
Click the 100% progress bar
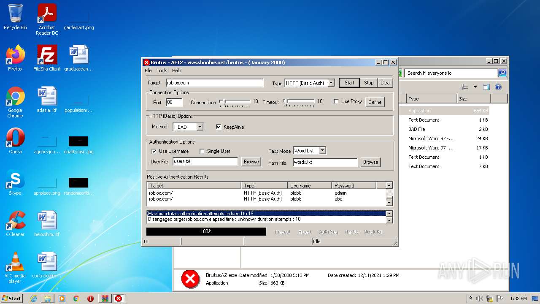tap(206, 231)
